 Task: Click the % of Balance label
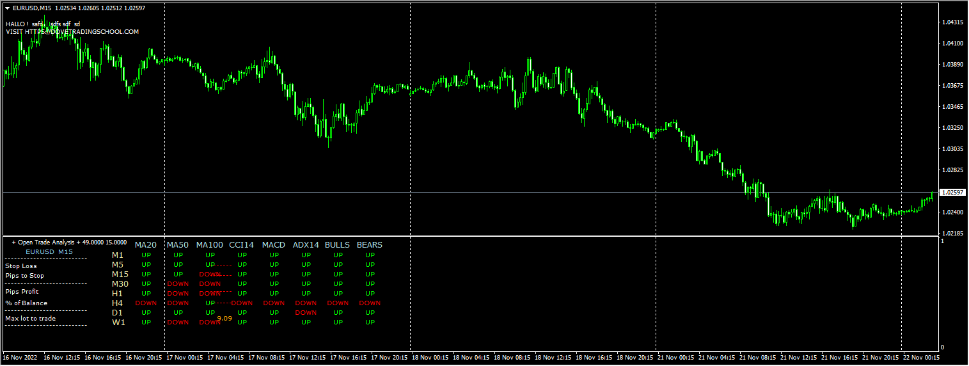tap(26, 303)
